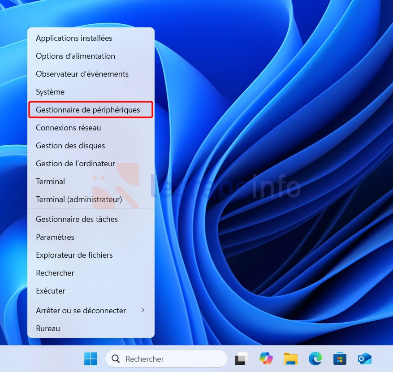Open Observateur d'événements
Image resolution: width=393 pixels, height=372 pixels.
[82, 74]
